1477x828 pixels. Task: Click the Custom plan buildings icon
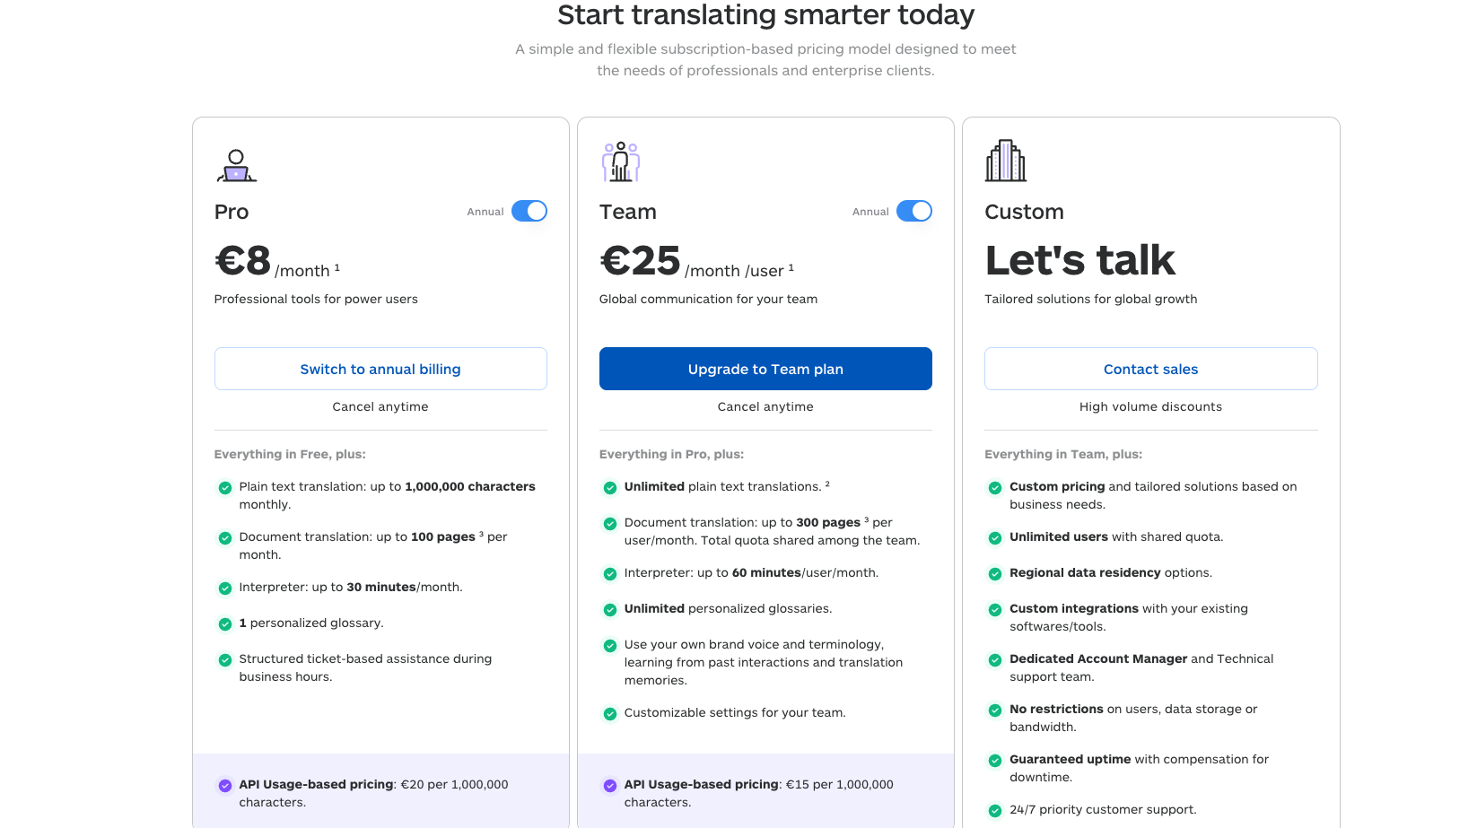[1005, 161]
